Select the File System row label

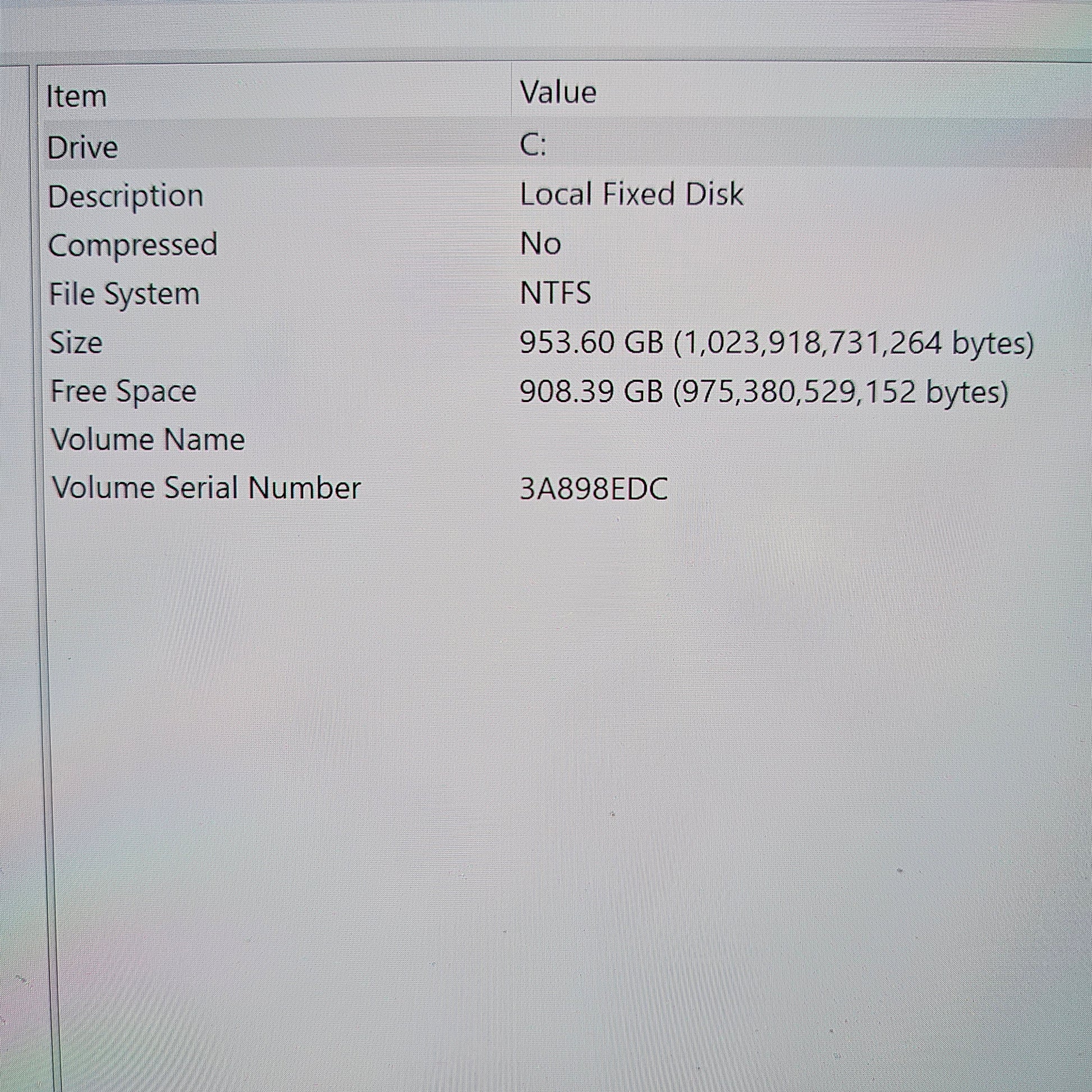point(125,295)
